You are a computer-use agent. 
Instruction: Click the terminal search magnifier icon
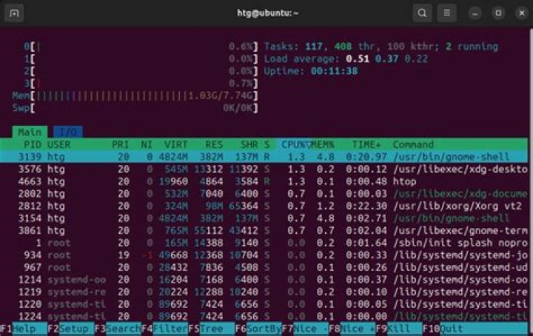tap(422, 13)
